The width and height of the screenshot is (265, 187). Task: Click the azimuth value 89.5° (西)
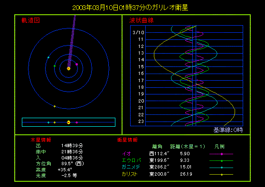coord(73,164)
